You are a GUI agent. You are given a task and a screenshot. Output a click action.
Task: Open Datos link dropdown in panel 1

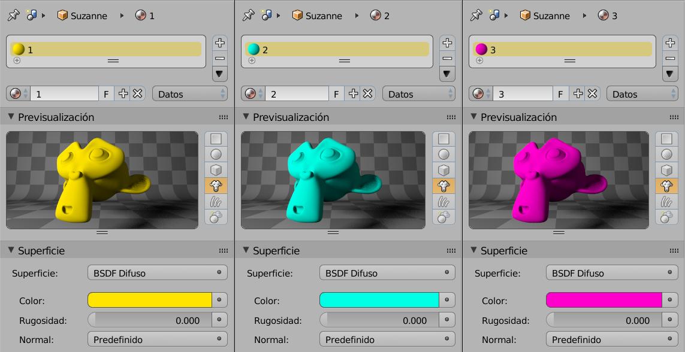190,94
